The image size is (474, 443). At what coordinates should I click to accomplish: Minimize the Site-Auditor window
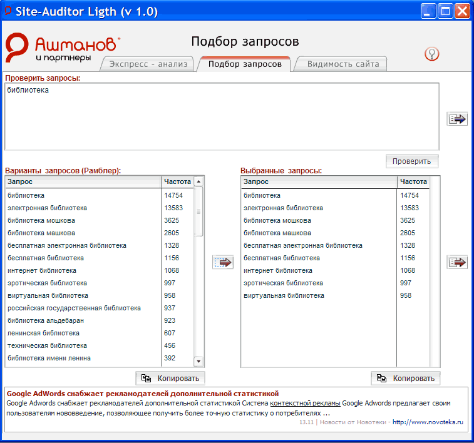tap(428, 11)
